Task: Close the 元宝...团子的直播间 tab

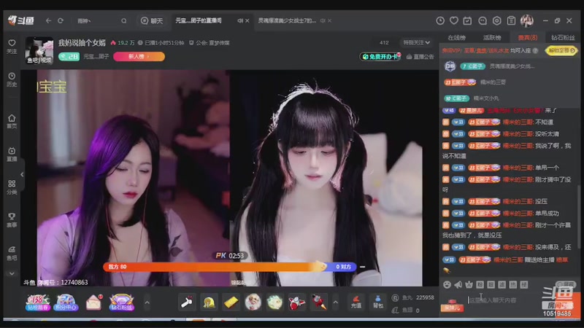Action: coord(247,21)
